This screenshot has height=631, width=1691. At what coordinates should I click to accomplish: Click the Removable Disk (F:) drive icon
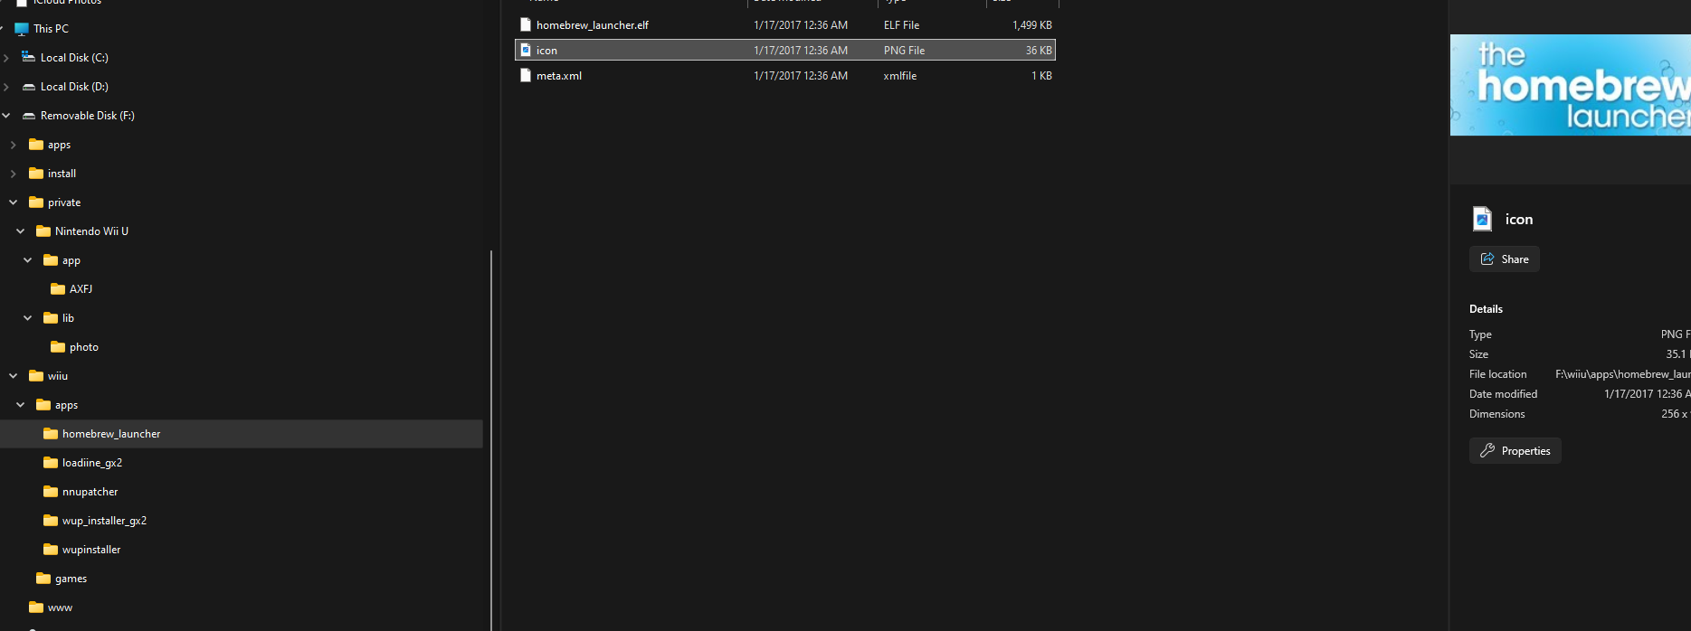pos(29,116)
